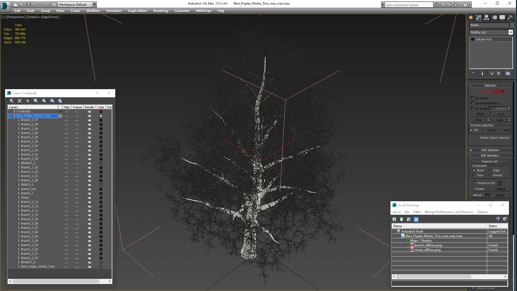Click Save file icon in title bar
Viewport: 517px width, 291px height.
pos(28,4)
